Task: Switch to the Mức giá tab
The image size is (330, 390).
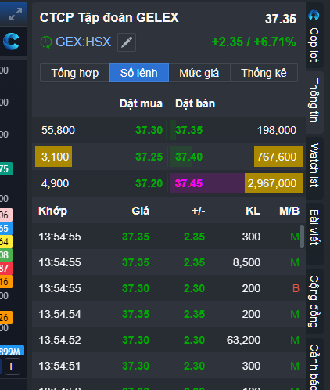Action: click(199, 73)
